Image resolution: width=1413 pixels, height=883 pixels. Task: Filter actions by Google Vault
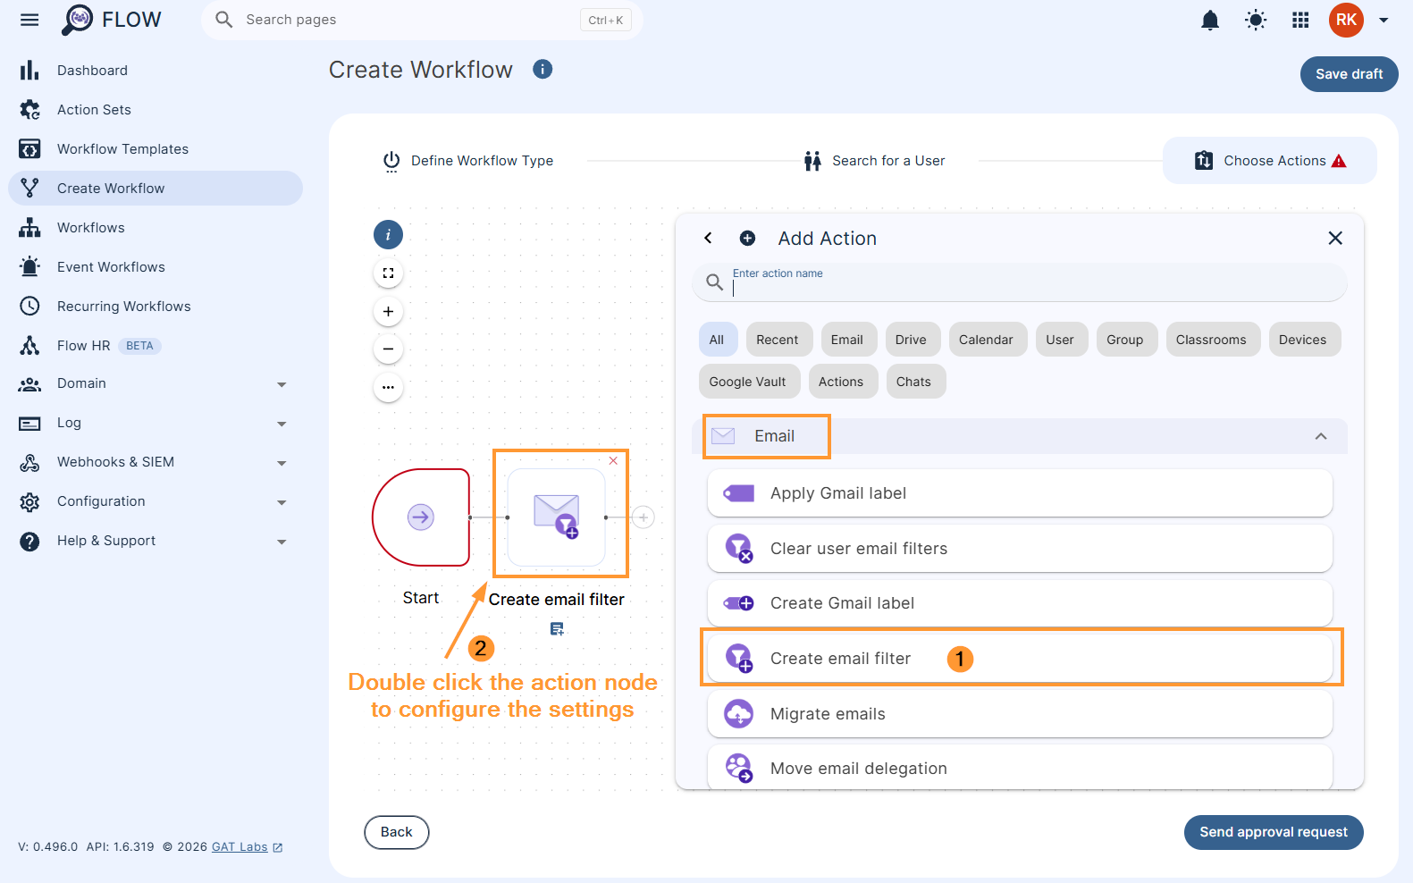tap(748, 382)
